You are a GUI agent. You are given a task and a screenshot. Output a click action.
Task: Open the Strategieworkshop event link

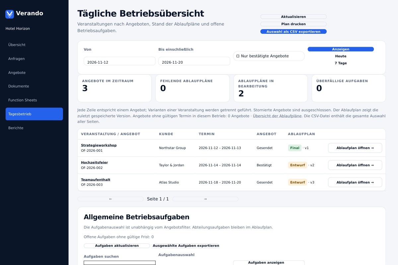[x=99, y=145]
